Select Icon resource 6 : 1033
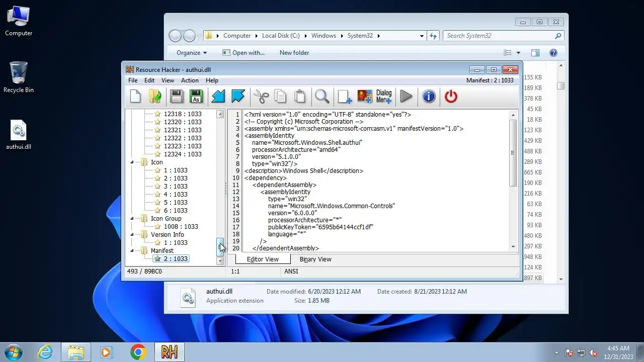 [x=175, y=211]
